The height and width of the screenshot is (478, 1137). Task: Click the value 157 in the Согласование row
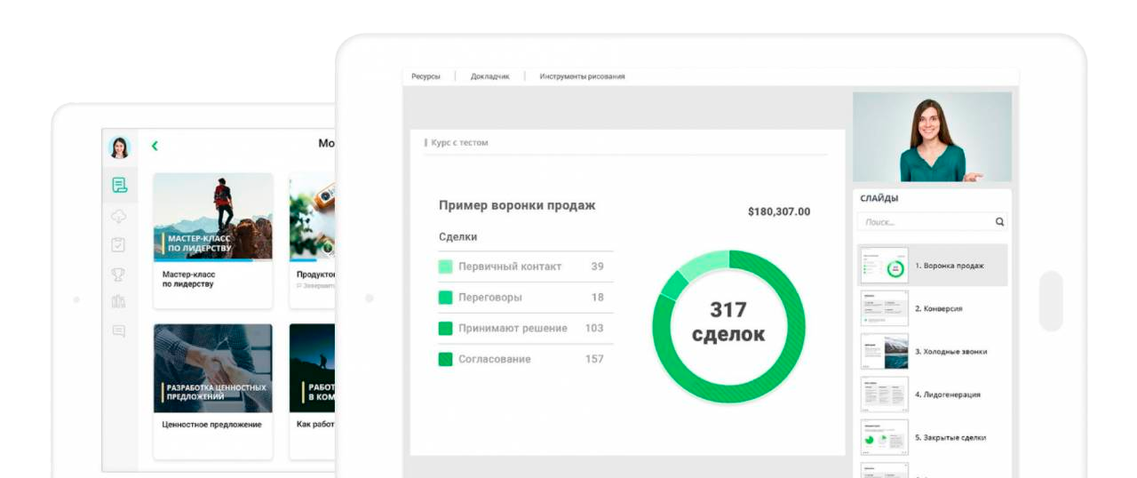pos(594,359)
